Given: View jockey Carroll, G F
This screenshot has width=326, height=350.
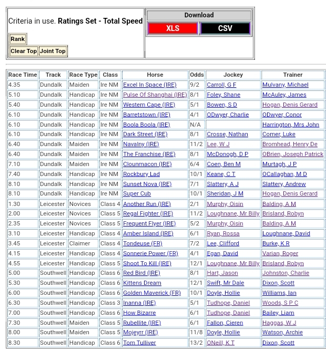Looking at the screenshot, I should (221, 85).
